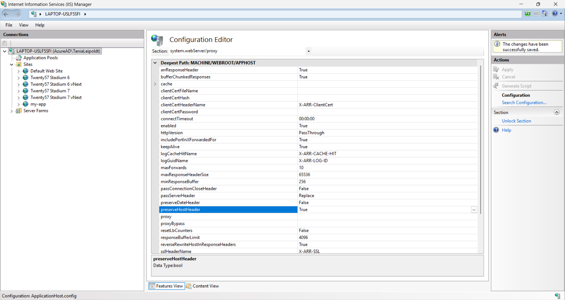Expand the Server Farms node

click(12, 111)
